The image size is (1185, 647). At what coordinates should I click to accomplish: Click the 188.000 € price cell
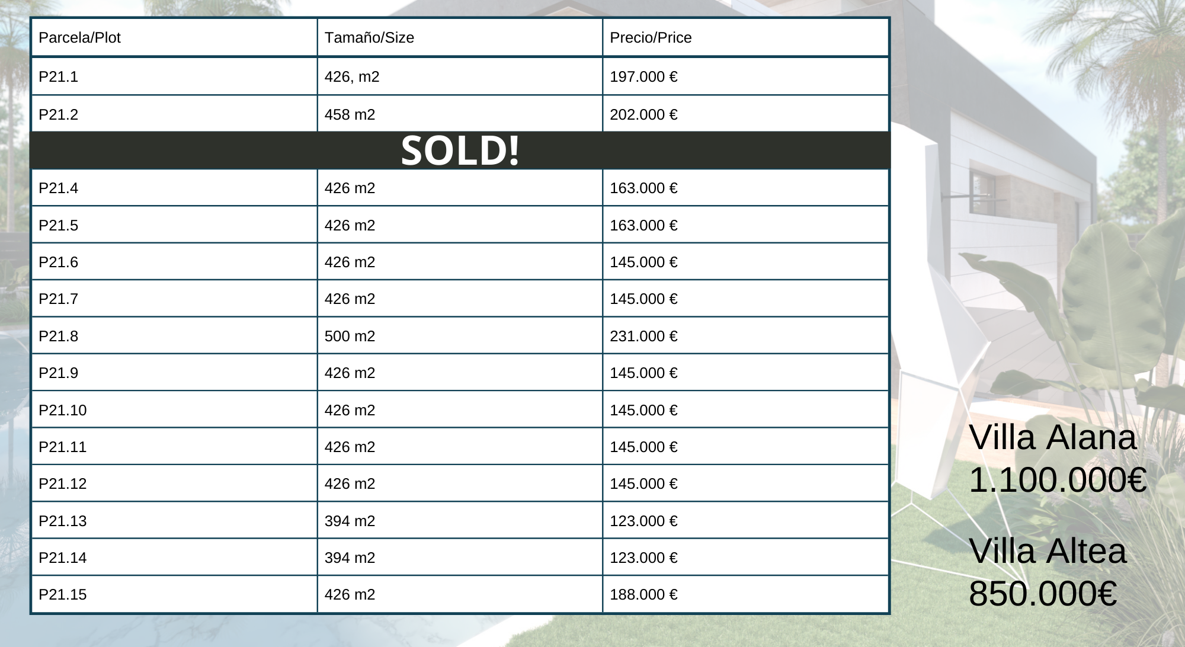745,594
